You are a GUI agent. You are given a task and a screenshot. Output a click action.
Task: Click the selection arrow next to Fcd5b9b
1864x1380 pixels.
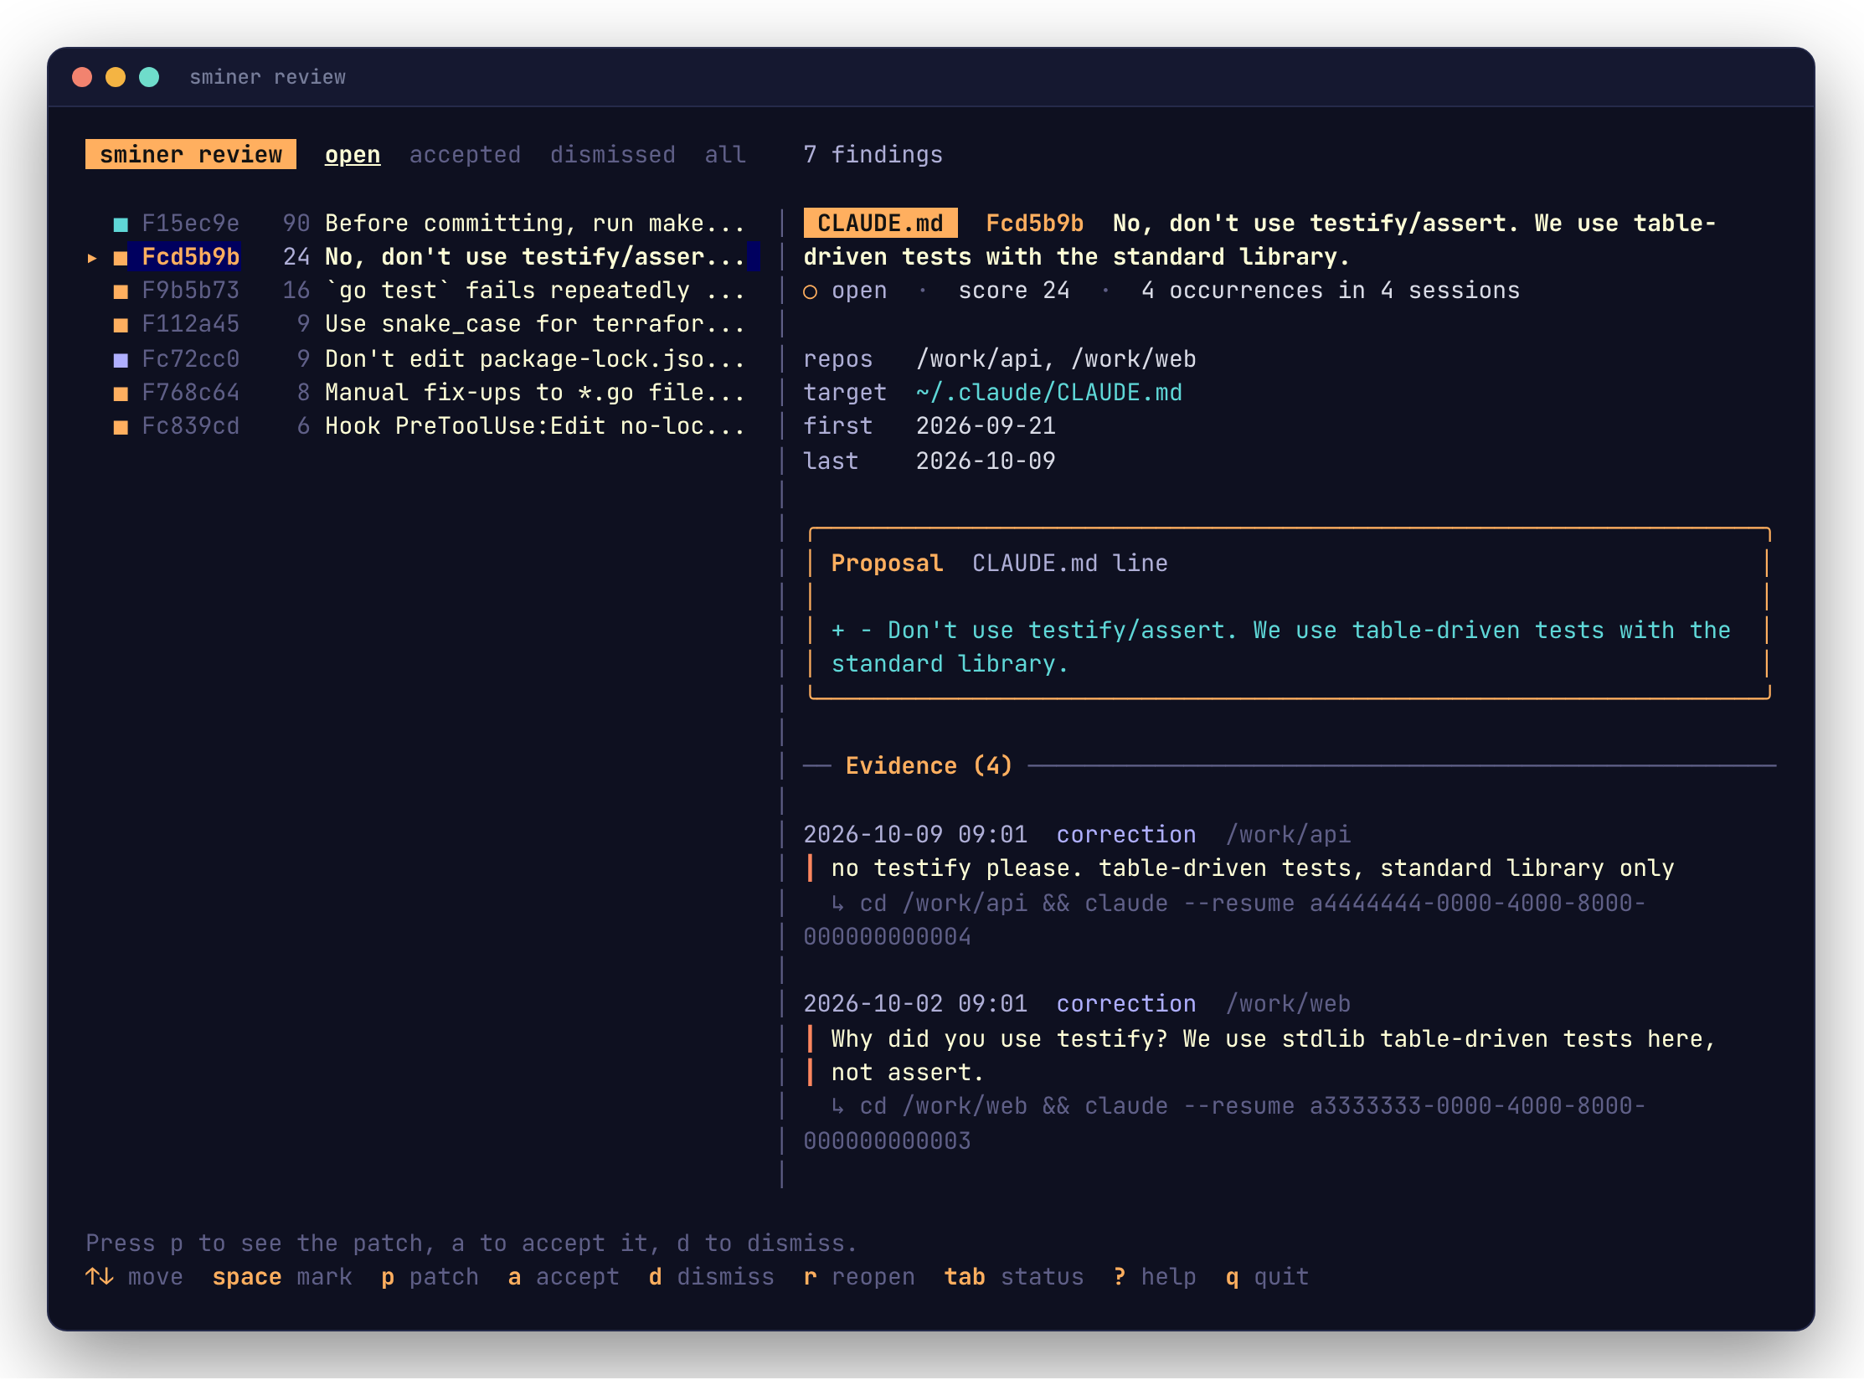coord(92,258)
